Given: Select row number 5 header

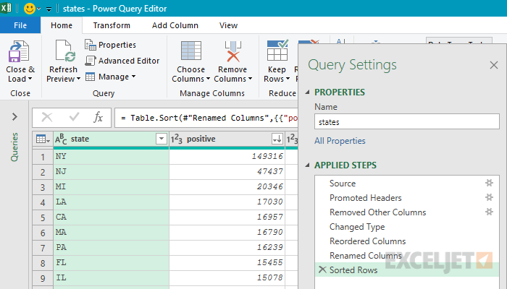Looking at the screenshot, I should click(43, 217).
